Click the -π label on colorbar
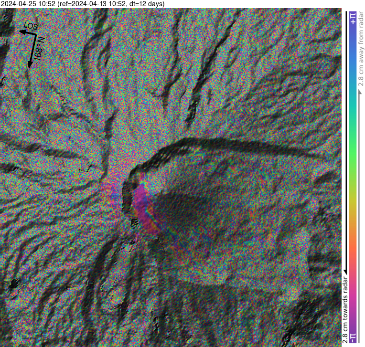 click(x=353, y=337)
